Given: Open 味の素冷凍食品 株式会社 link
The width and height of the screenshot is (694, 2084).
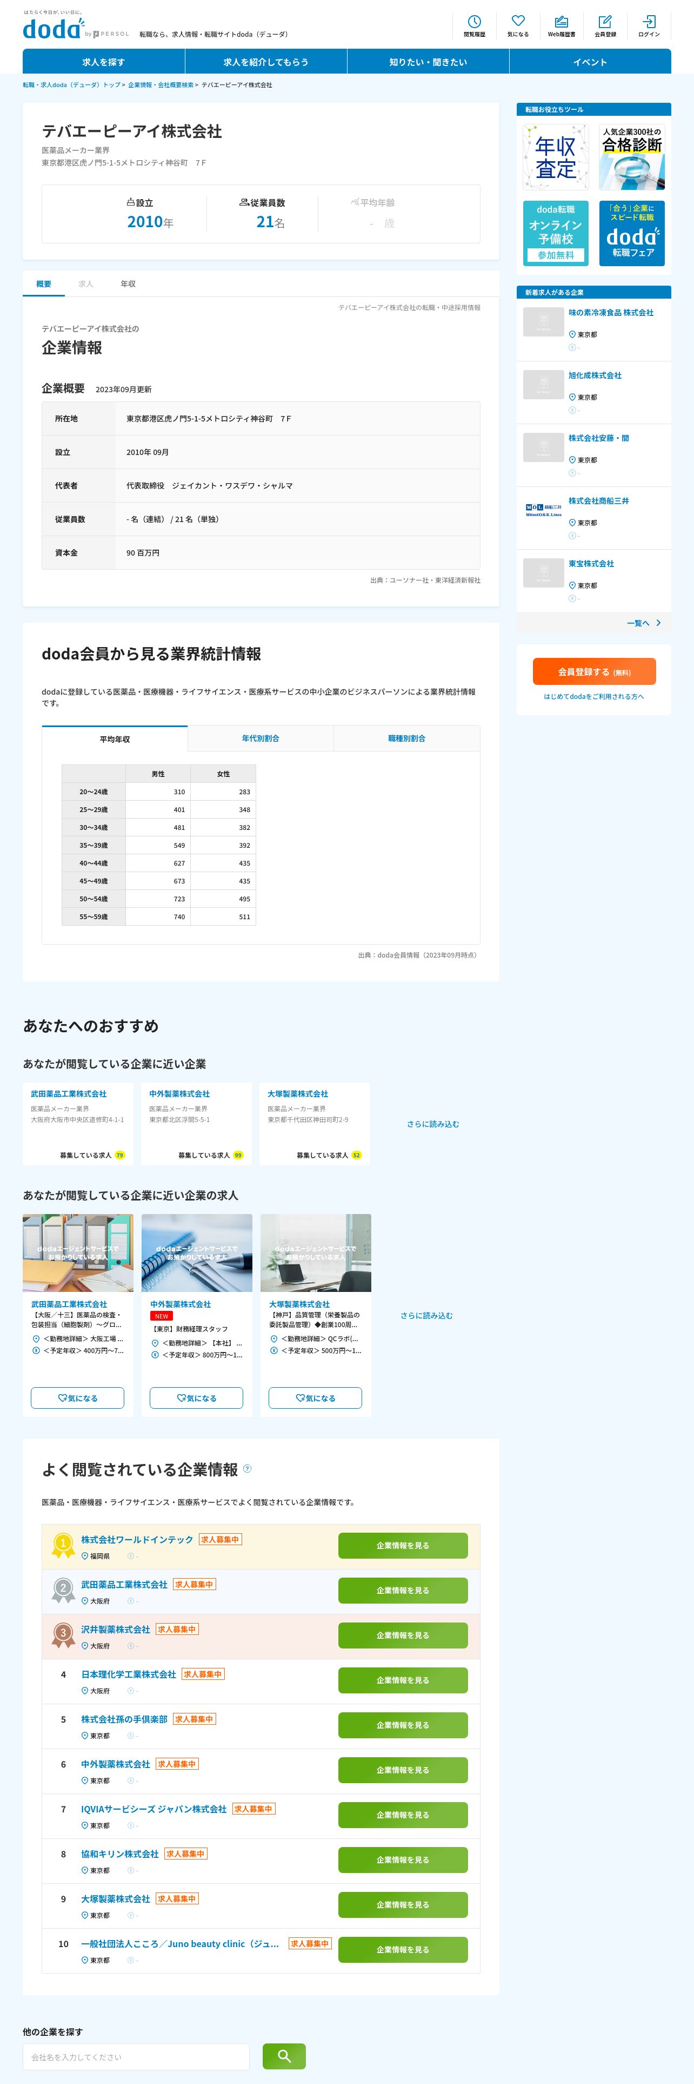Looking at the screenshot, I should coord(611,312).
